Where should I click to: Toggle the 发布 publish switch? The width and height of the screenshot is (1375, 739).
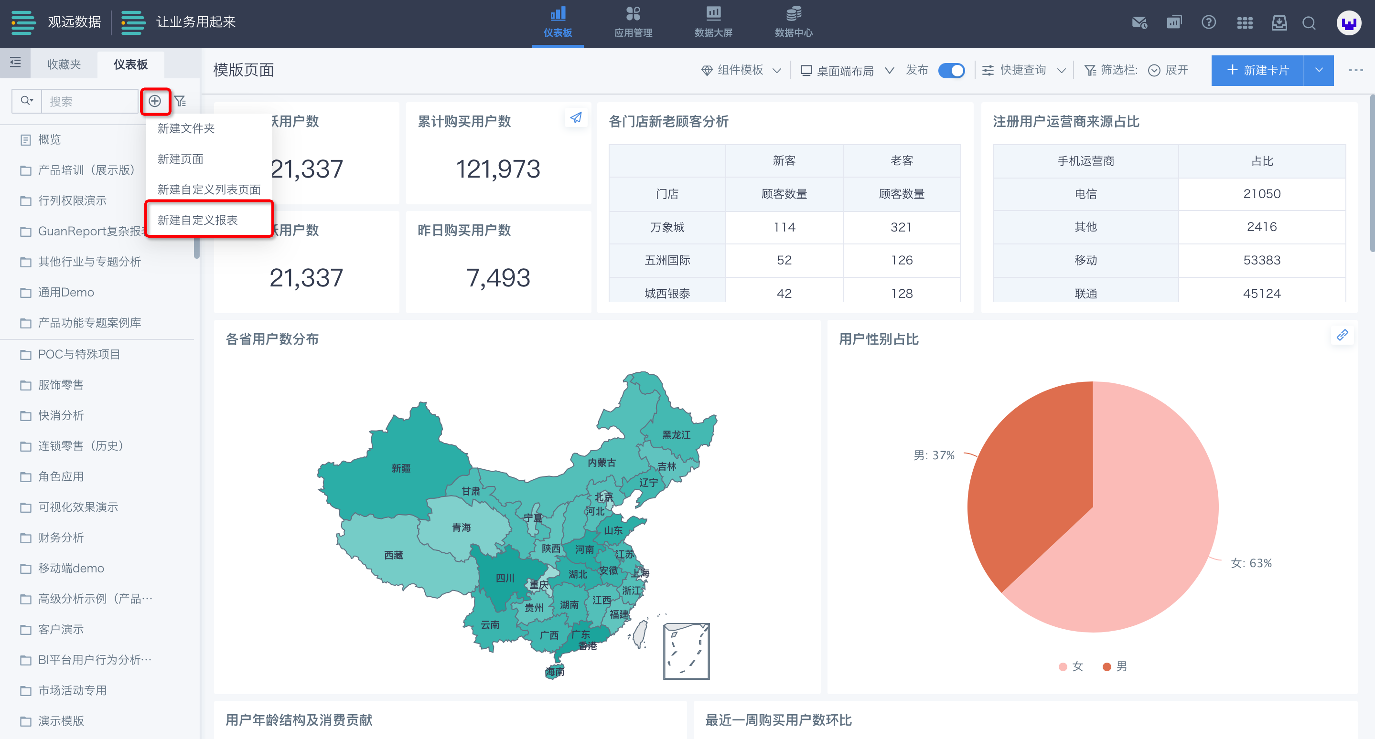click(951, 70)
